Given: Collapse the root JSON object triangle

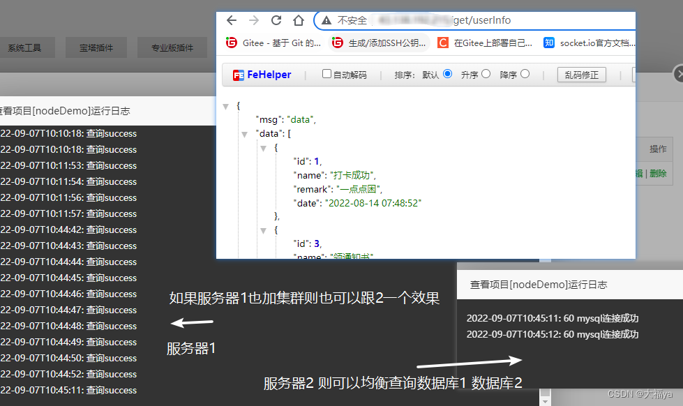Looking at the screenshot, I should pos(225,105).
